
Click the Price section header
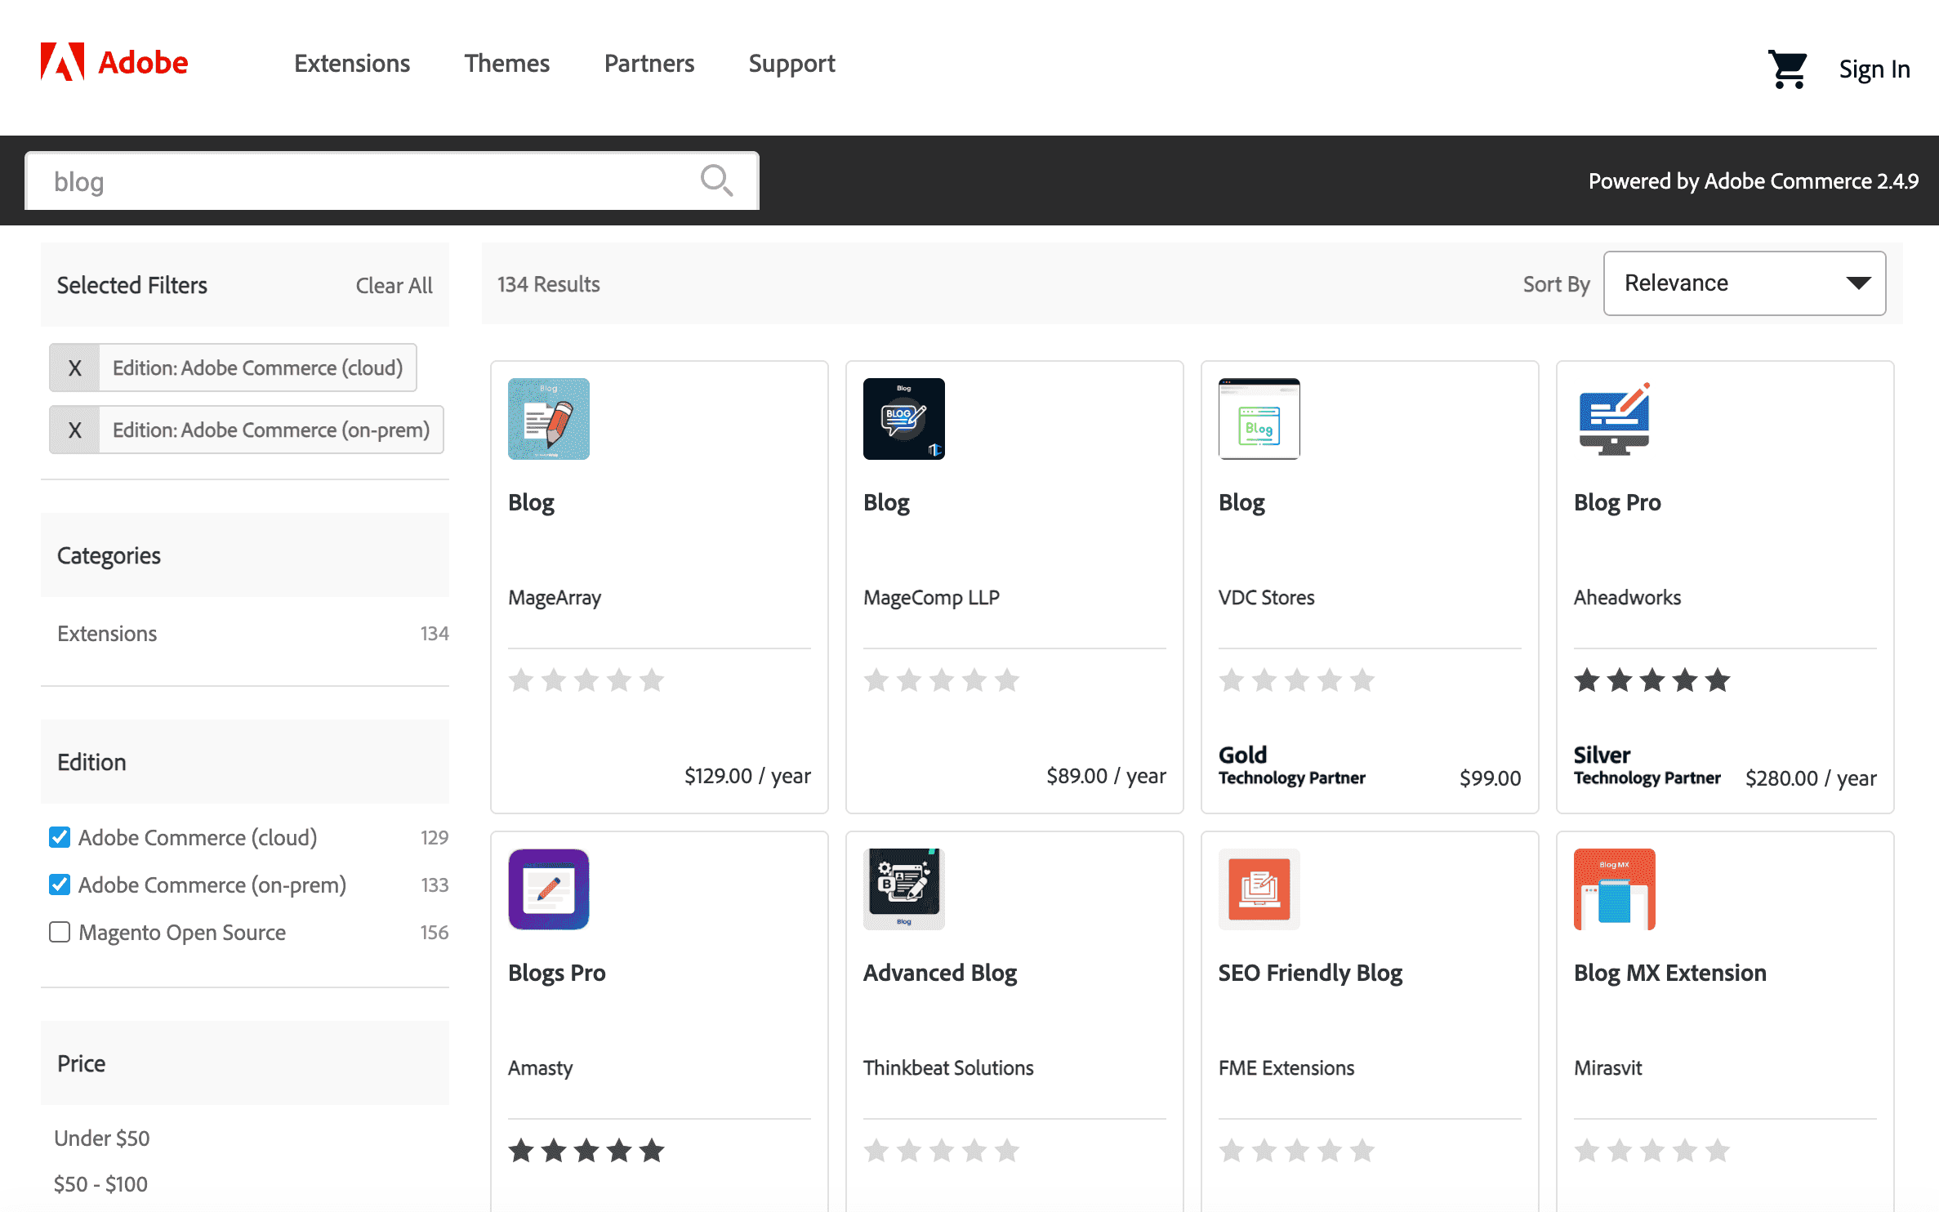coord(245,1063)
